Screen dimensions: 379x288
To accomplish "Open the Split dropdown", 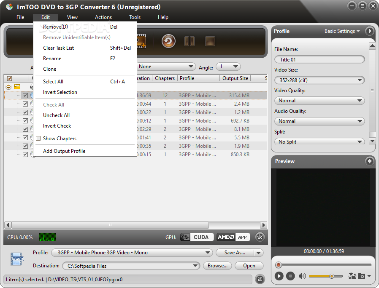I will click(x=319, y=141).
